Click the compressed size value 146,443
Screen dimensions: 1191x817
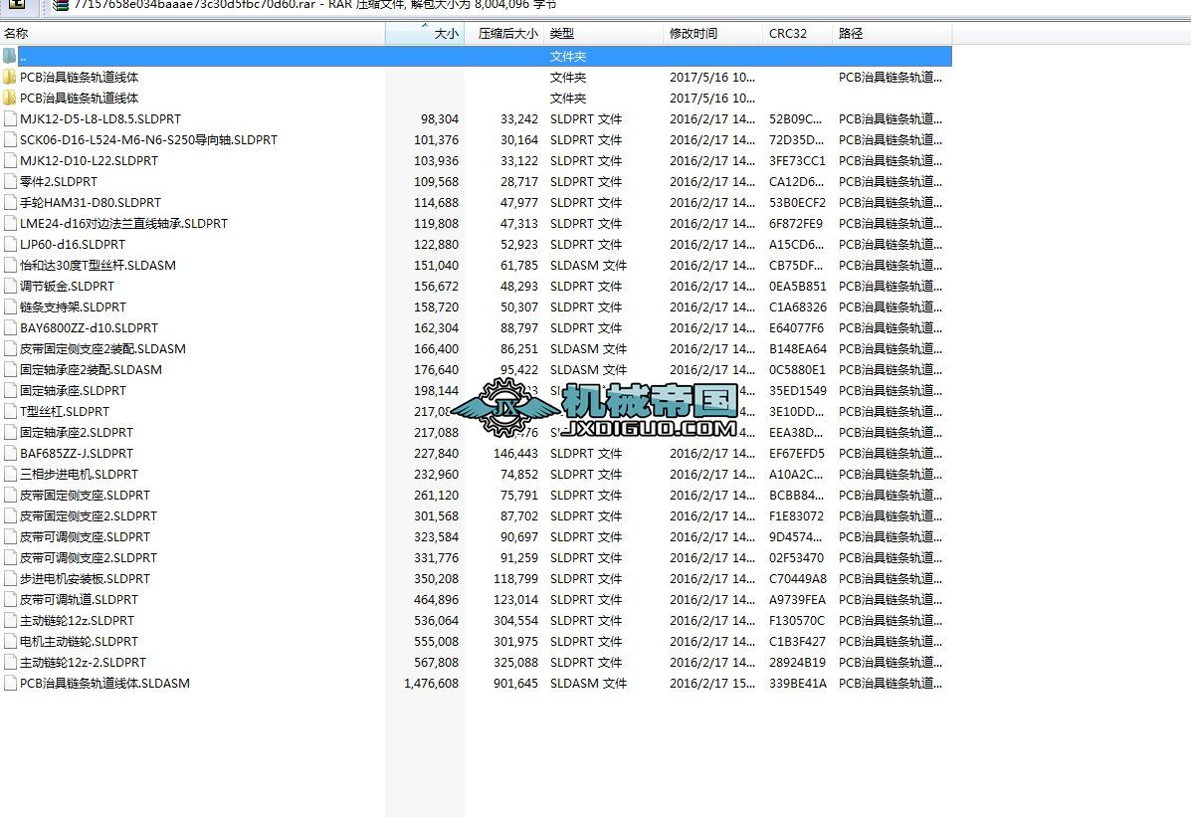[515, 453]
